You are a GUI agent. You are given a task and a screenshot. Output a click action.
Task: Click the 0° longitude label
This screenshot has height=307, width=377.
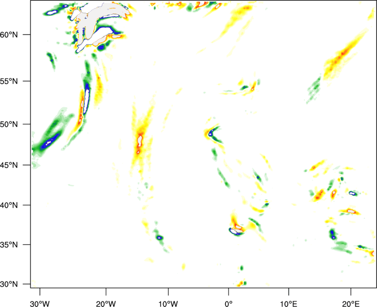(x=229, y=304)
